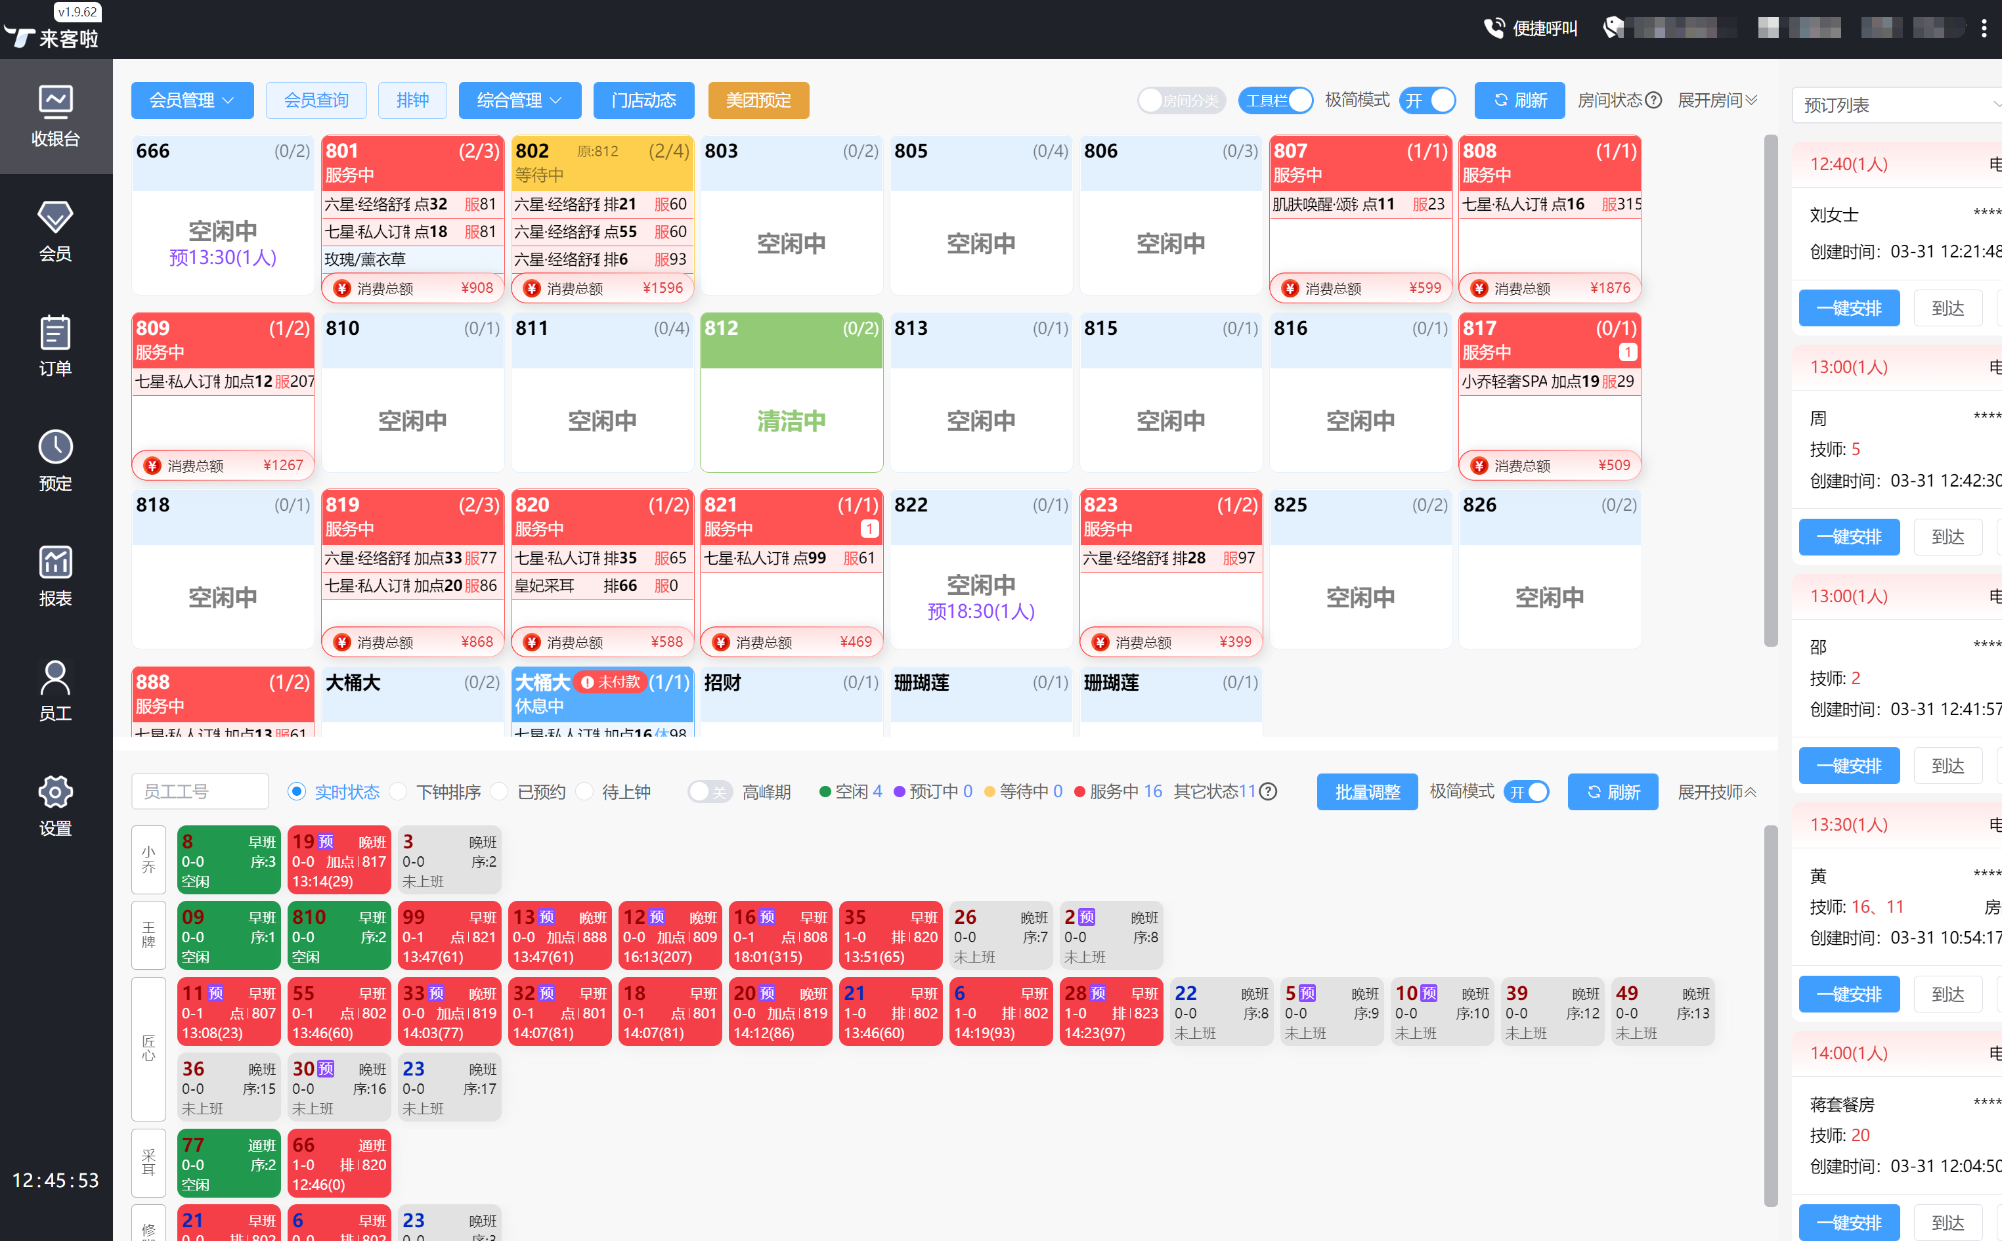Expand the 展开房间 chevron
This screenshot has width=2002, height=1241.
pos(1751,100)
